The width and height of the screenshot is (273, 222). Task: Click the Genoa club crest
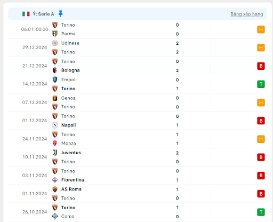click(x=55, y=98)
